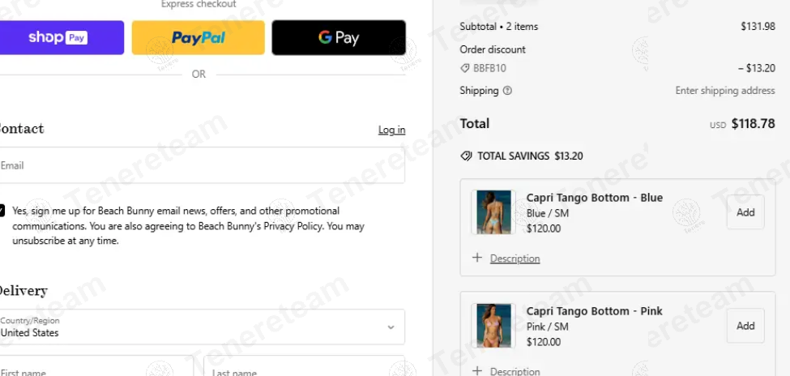Screen dimensions: 790x376
Task: Expand Description for Capri Tango Bottom Pink
Action: (x=515, y=371)
